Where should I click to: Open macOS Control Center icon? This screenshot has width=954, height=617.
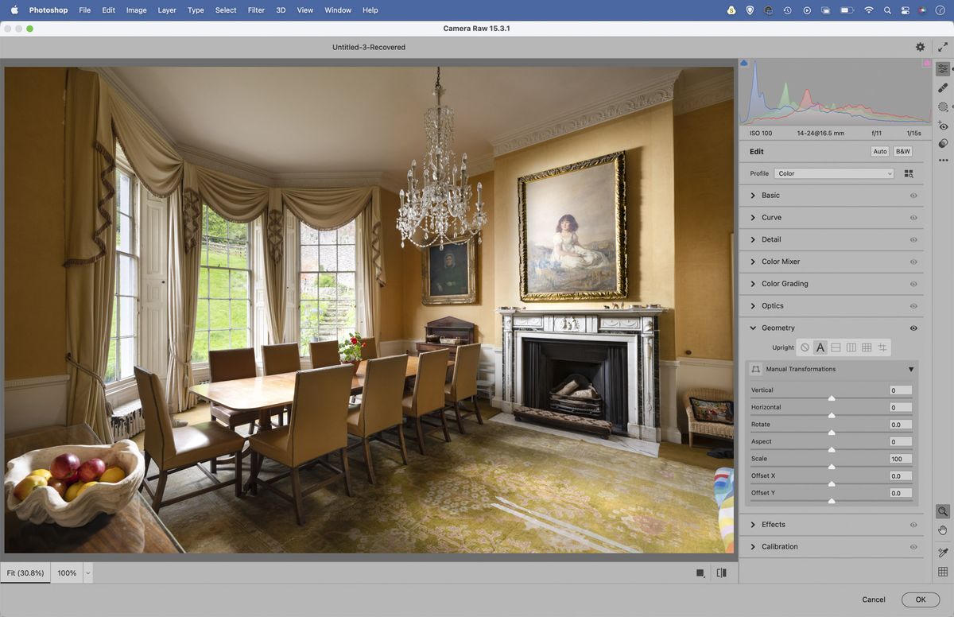click(906, 10)
